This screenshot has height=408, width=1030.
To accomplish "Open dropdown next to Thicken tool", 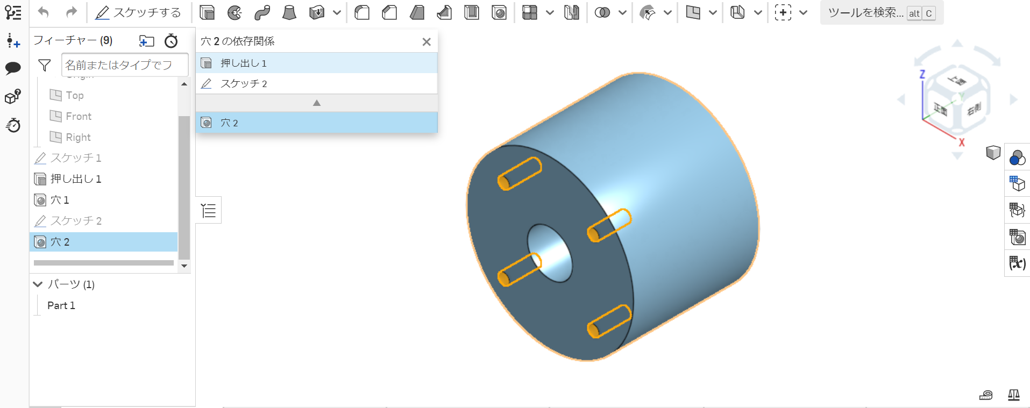I will point(337,12).
